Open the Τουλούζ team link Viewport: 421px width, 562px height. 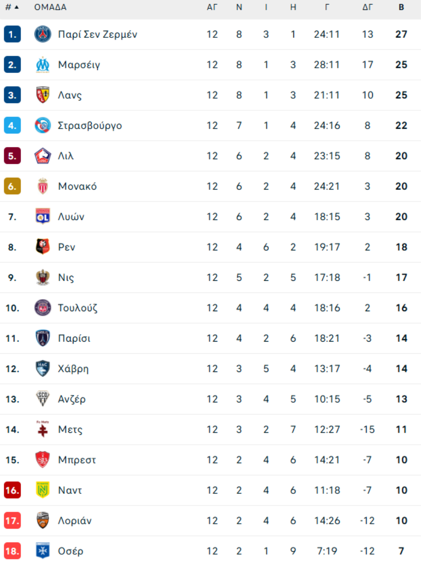78,308
